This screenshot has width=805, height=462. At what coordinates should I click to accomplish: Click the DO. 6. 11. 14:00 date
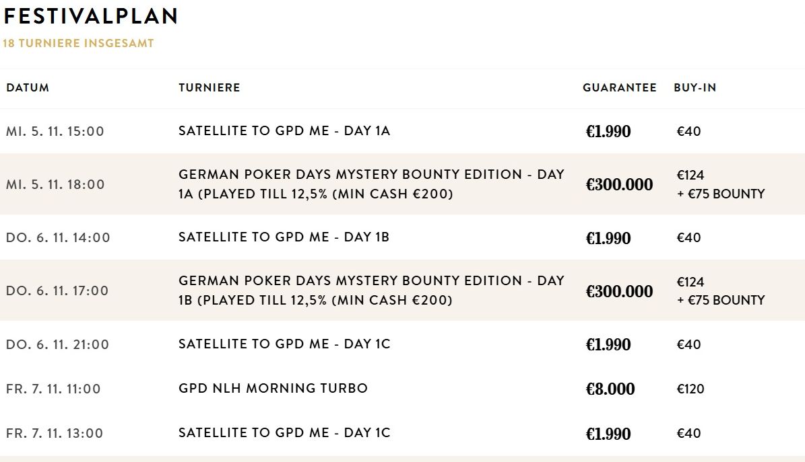58,238
